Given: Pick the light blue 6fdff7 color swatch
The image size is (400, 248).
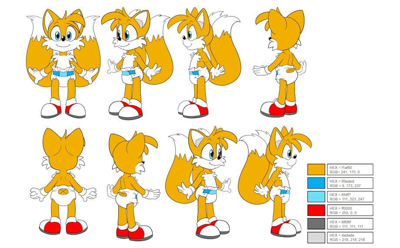Looking at the screenshot, I should pyautogui.click(x=316, y=197).
